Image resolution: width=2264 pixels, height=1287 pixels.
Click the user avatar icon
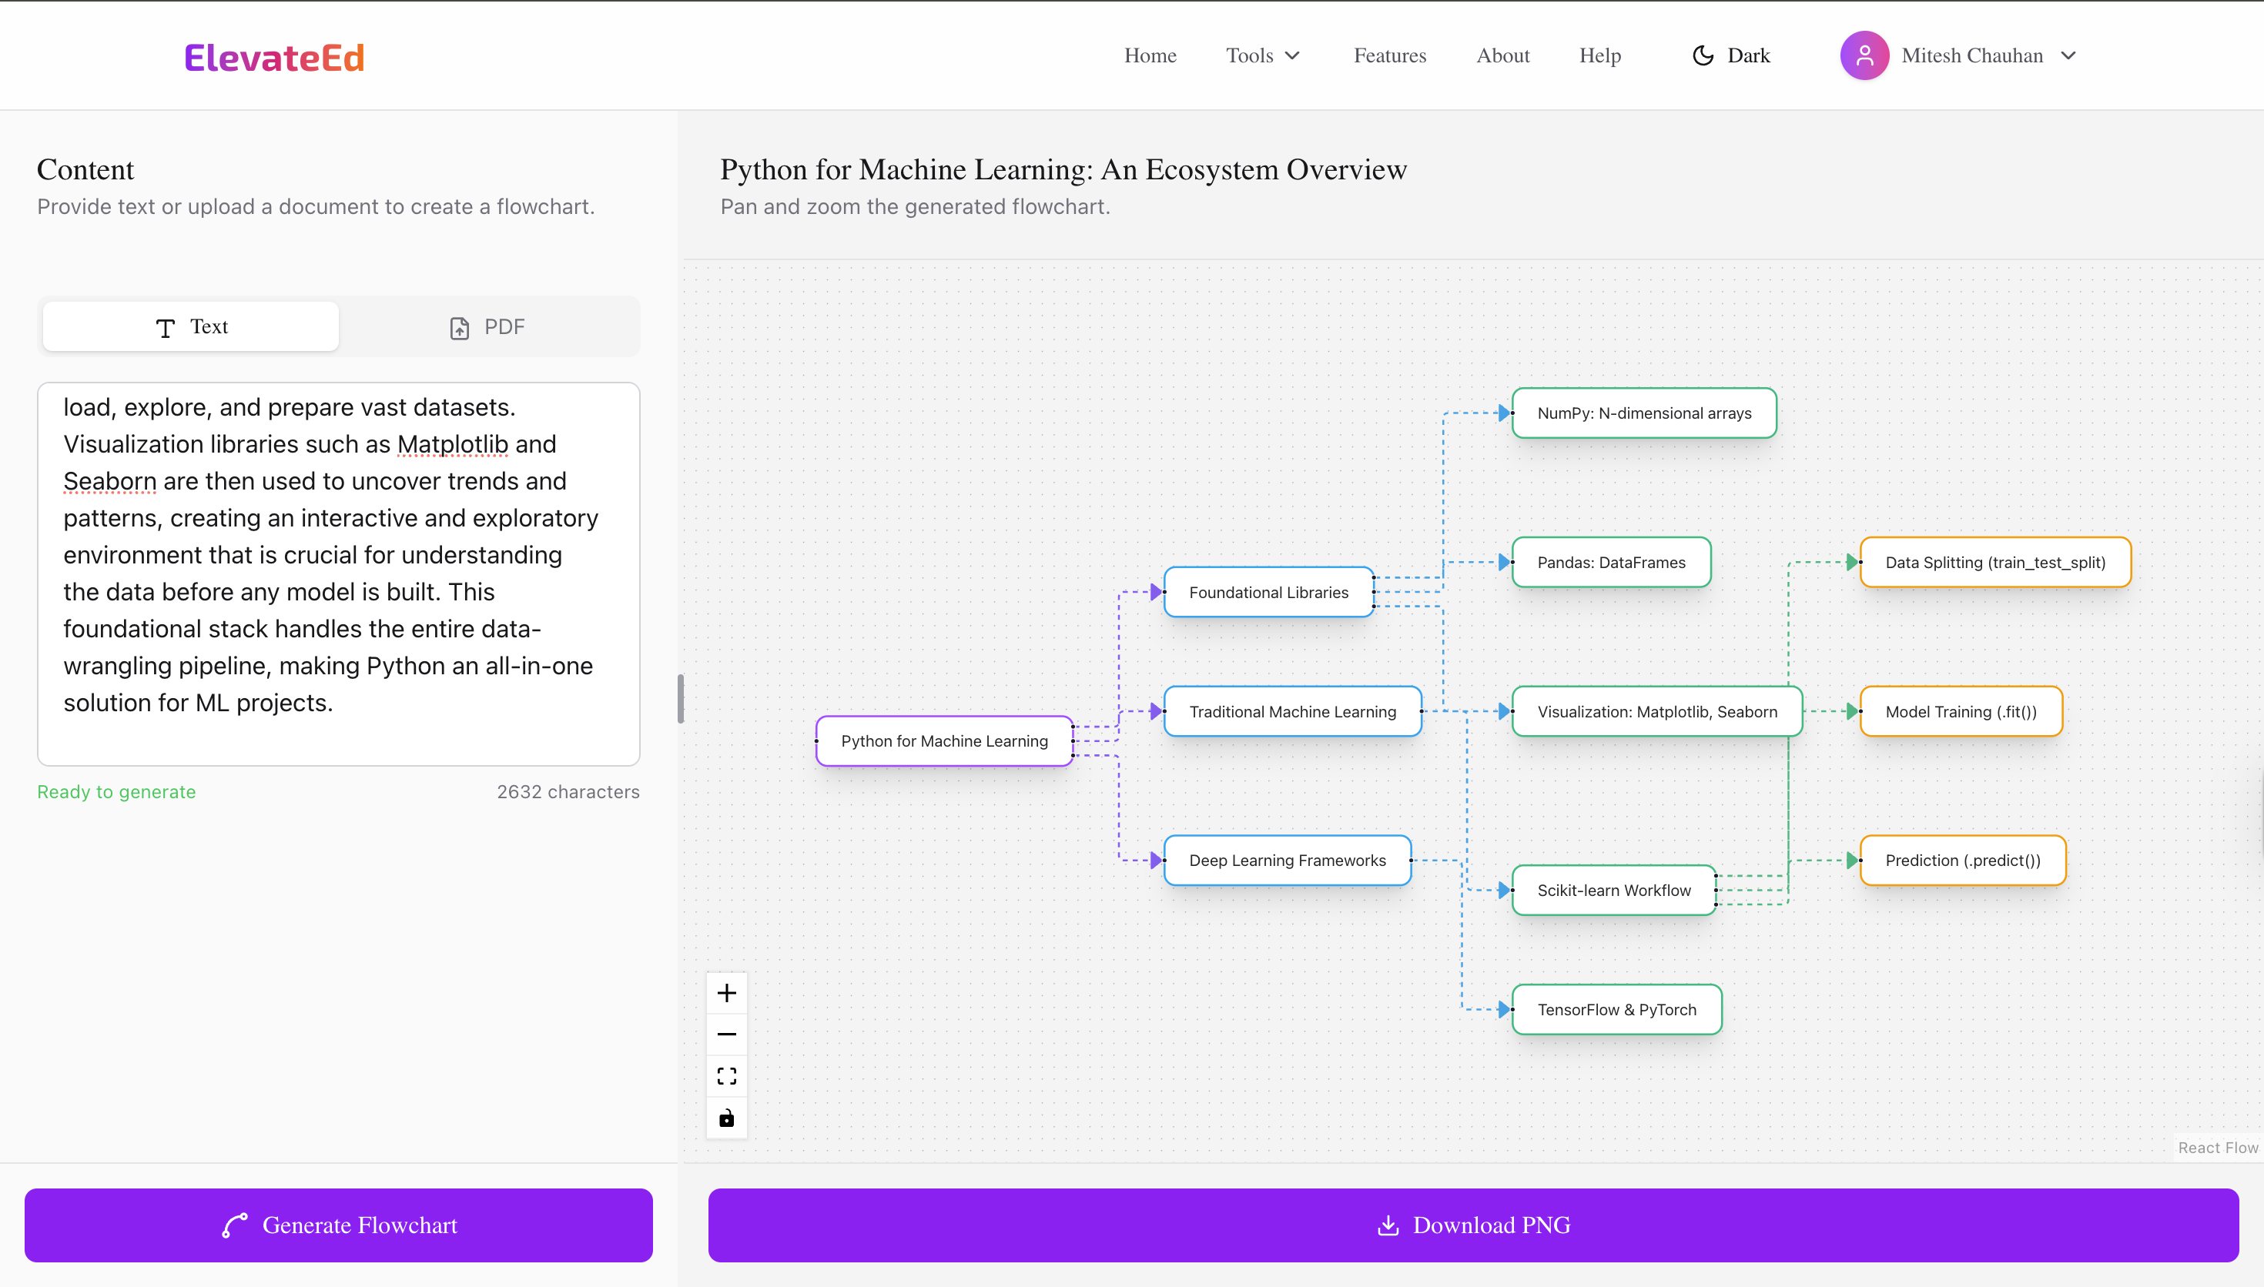[1864, 55]
